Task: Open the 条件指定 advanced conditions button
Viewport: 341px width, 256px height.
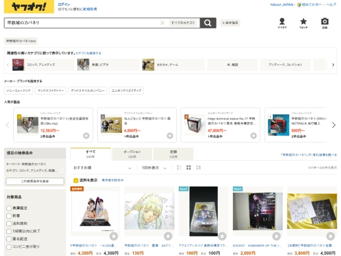Action: [230, 23]
